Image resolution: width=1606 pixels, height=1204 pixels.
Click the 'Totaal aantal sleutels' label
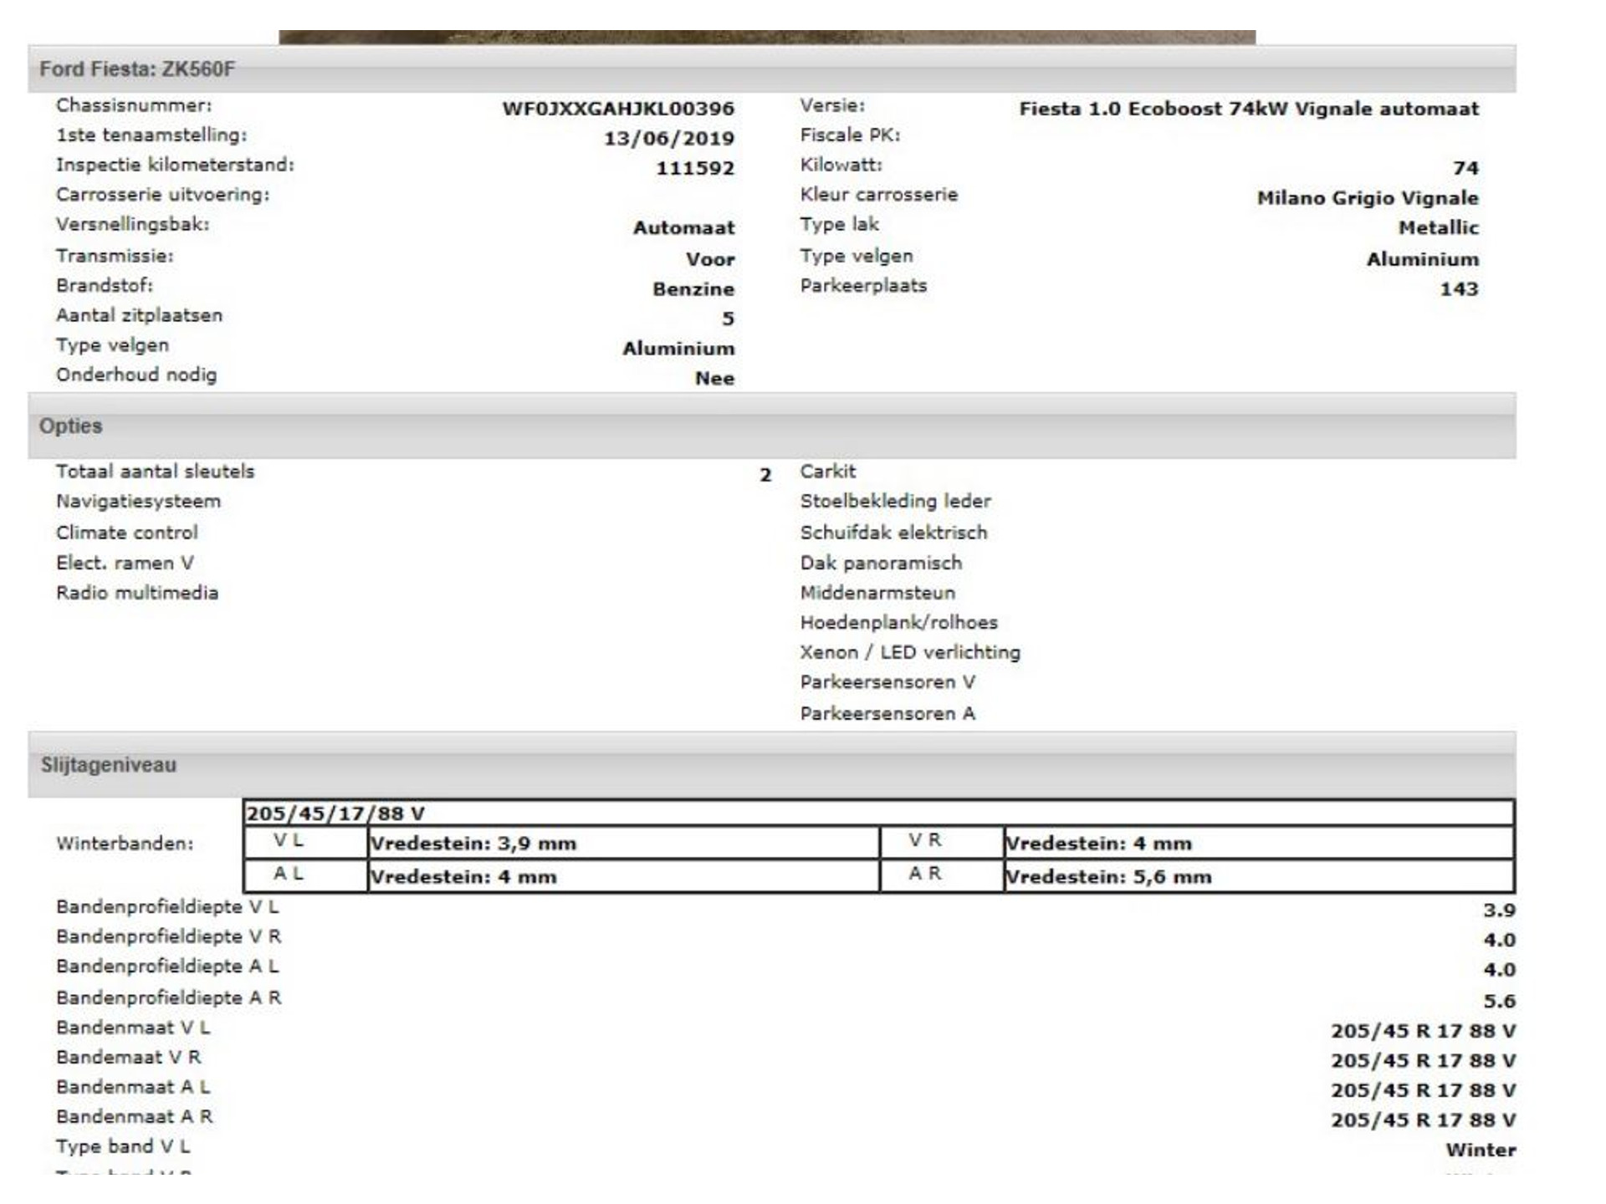point(155,472)
